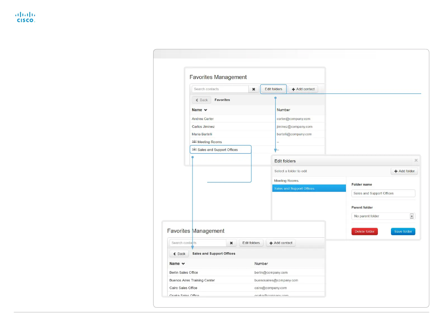Click bartelli@company.com number

click(x=294, y=134)
